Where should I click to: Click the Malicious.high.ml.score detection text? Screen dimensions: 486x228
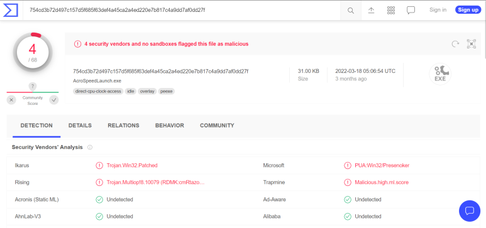(x=382, y=182)
